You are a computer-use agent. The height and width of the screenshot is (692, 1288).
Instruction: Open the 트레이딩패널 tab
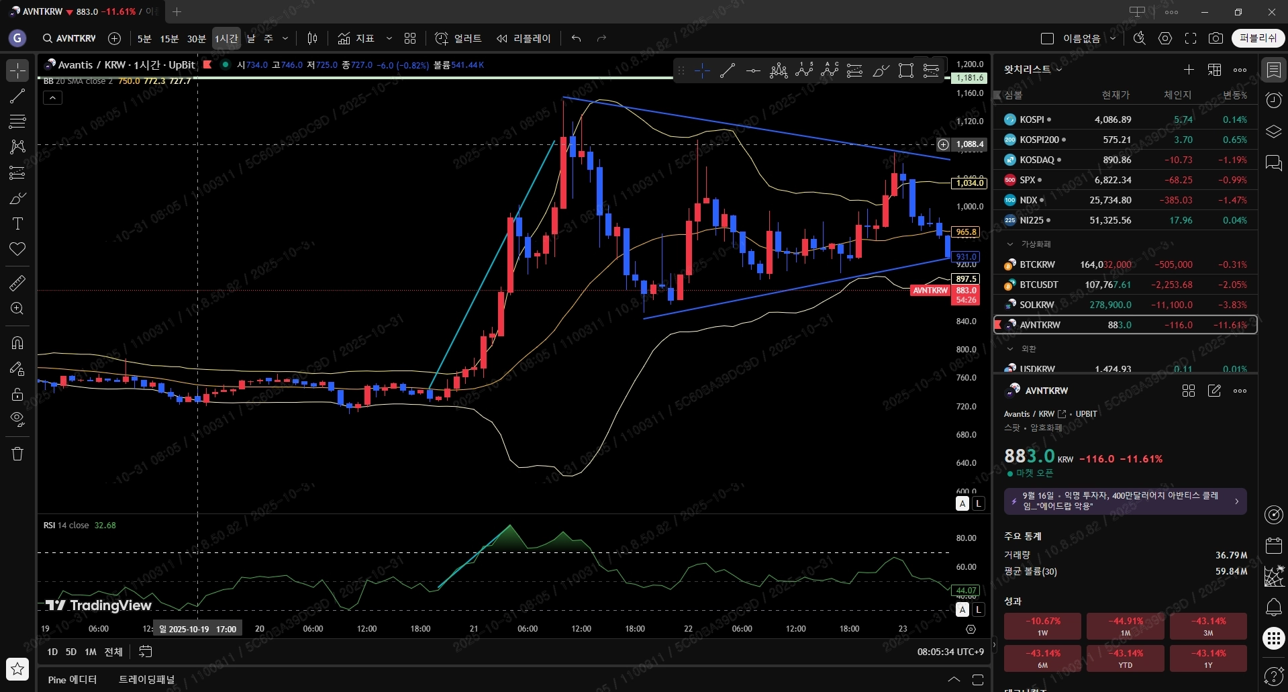click(x=146, y=679)
